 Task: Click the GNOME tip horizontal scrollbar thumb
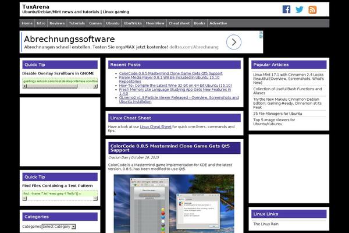tap(52, 86)
